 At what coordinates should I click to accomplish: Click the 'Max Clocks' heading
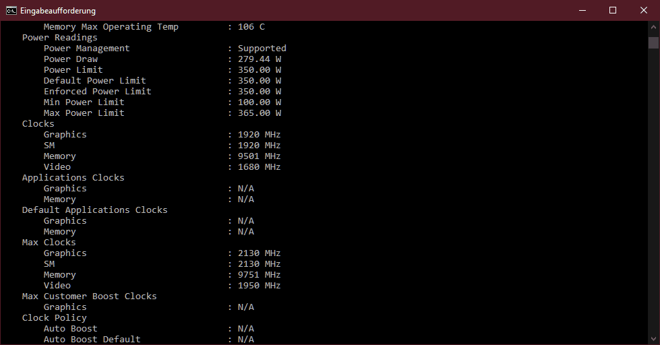49,243
